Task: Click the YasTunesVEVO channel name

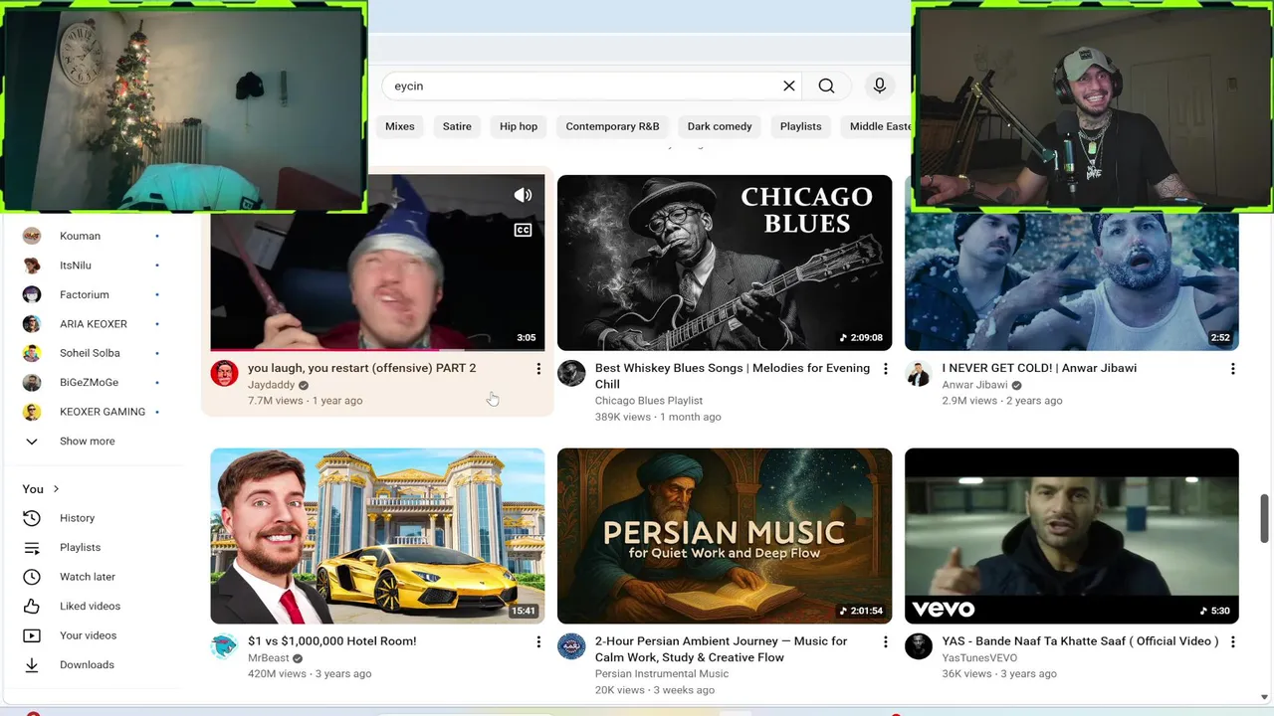Action: point(979,658)
